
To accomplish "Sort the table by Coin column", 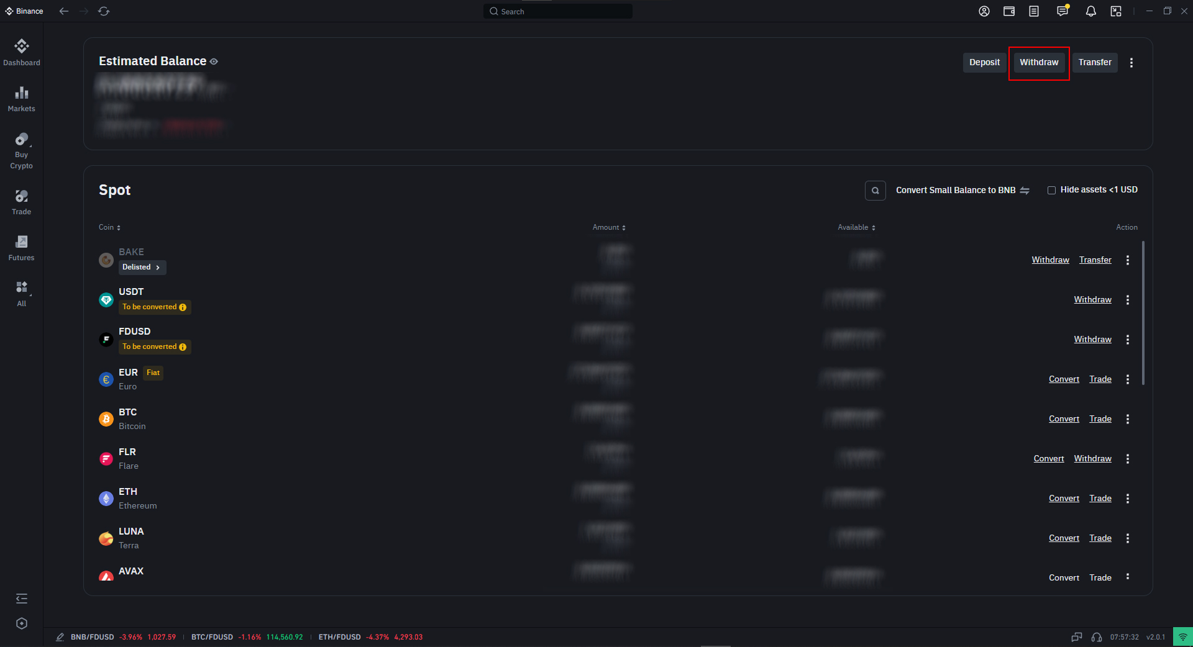I will coord(110,227).
